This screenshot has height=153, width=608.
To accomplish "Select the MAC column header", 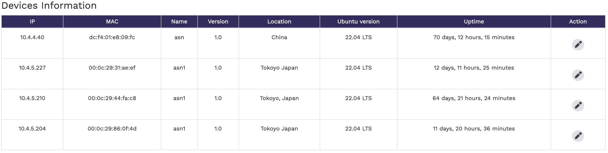I will [x=112, y=22].
